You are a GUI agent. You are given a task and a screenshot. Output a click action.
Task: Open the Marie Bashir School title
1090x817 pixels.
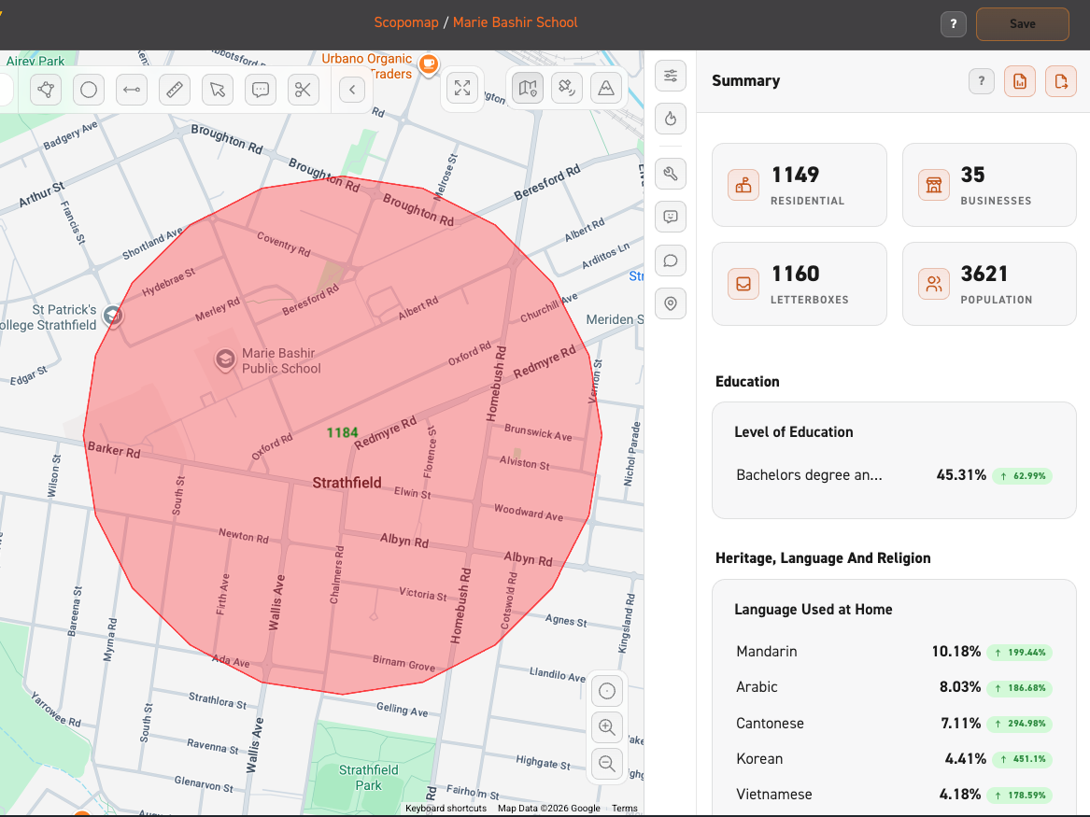(x=515, y=22)
